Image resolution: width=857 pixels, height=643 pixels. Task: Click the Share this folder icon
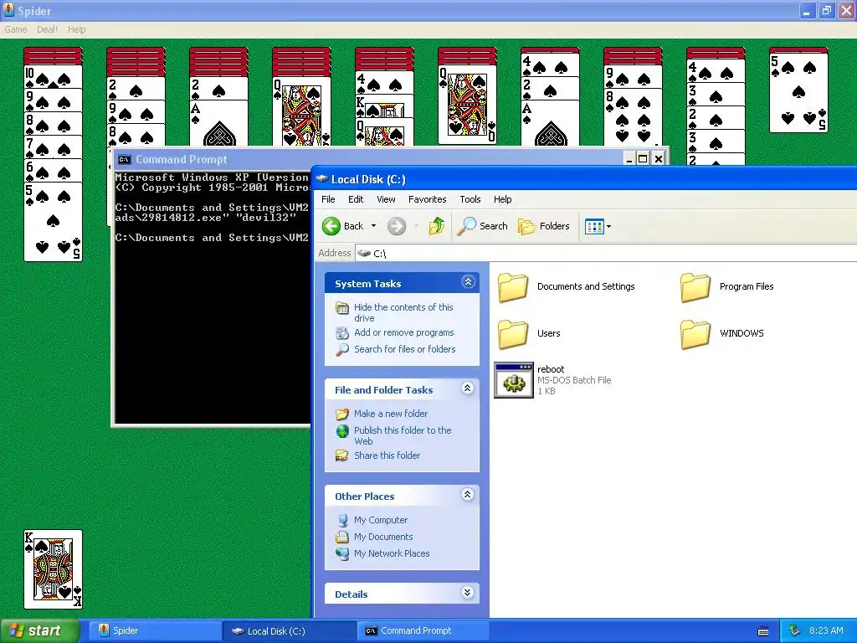pos(342,455)
